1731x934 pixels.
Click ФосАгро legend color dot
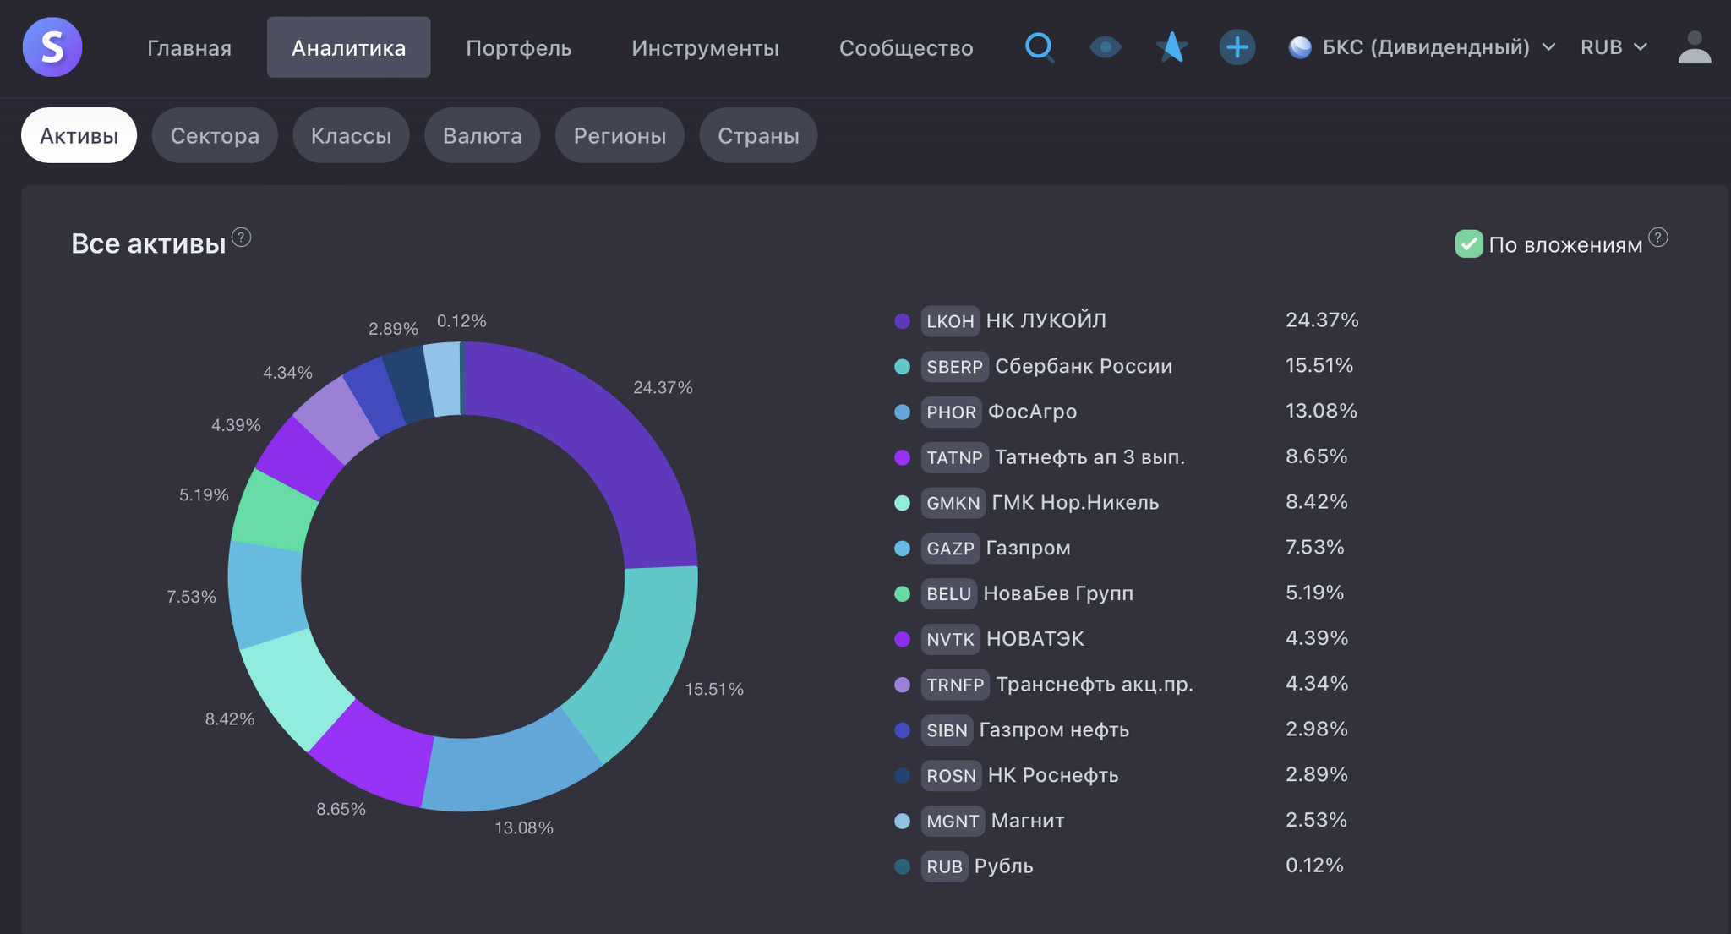pyautogui.click(x=902, y=412)
